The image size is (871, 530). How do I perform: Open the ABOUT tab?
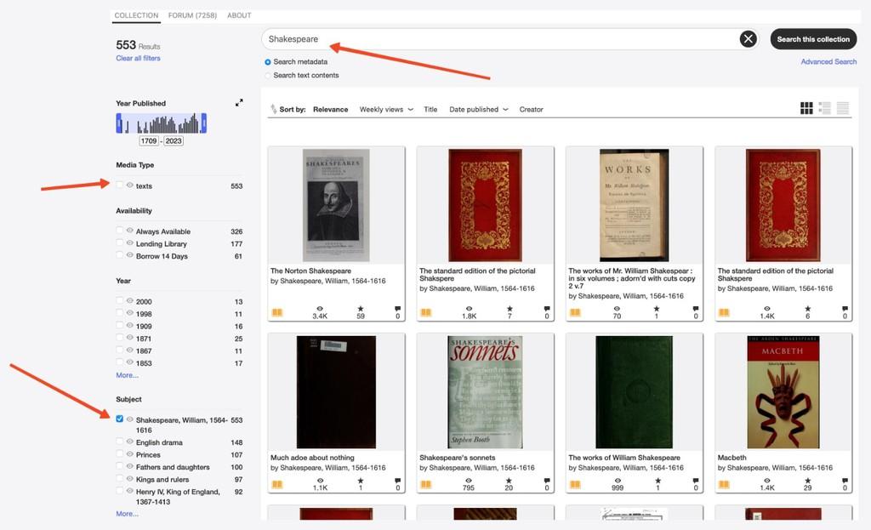point(239,15)
